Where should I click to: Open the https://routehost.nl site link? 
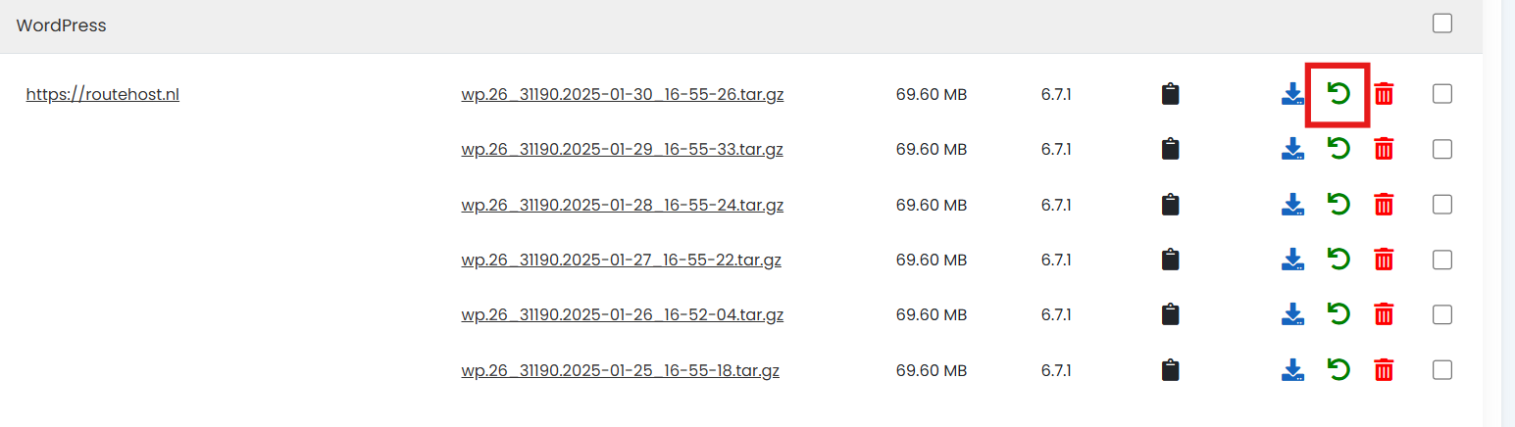click(x=103, y=95)
